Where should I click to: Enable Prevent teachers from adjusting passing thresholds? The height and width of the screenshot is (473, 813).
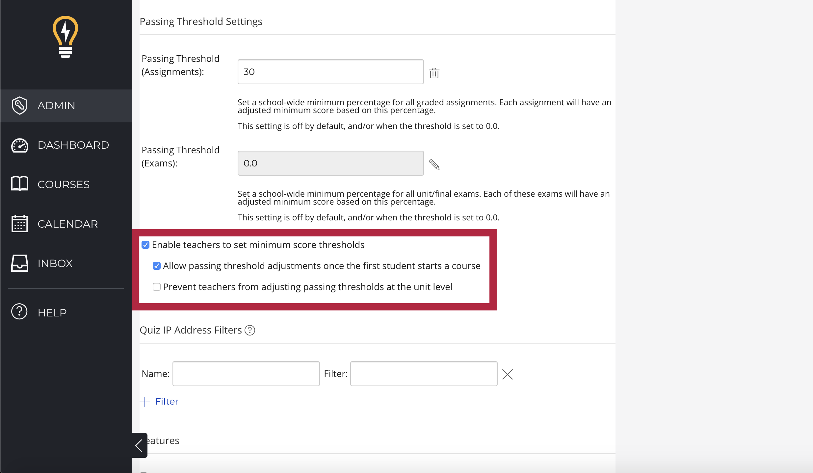(x=156, y=286)
